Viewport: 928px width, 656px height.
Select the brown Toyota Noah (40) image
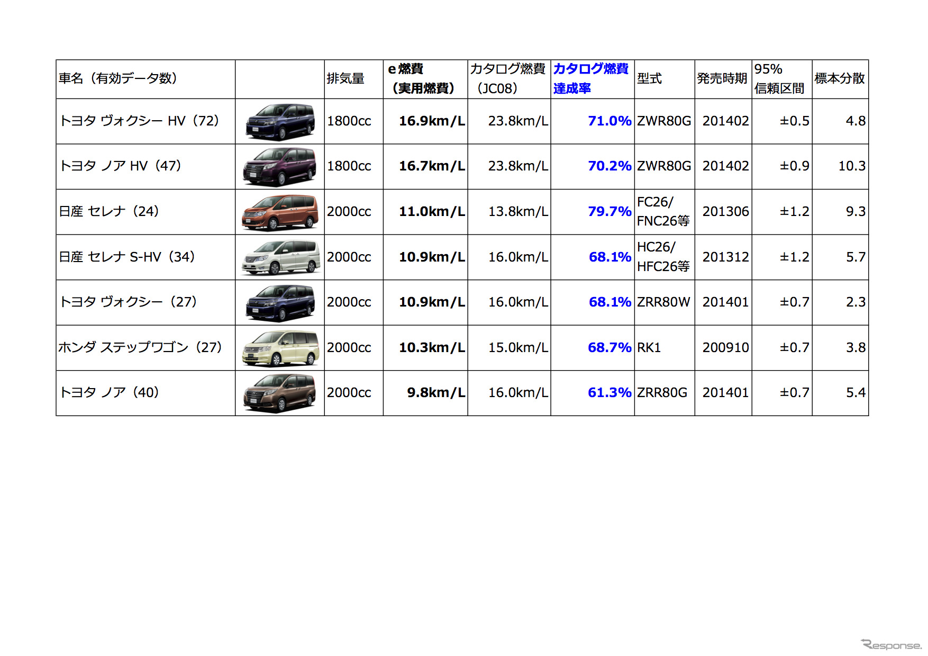pyautogui.click(x=280, y=393)
